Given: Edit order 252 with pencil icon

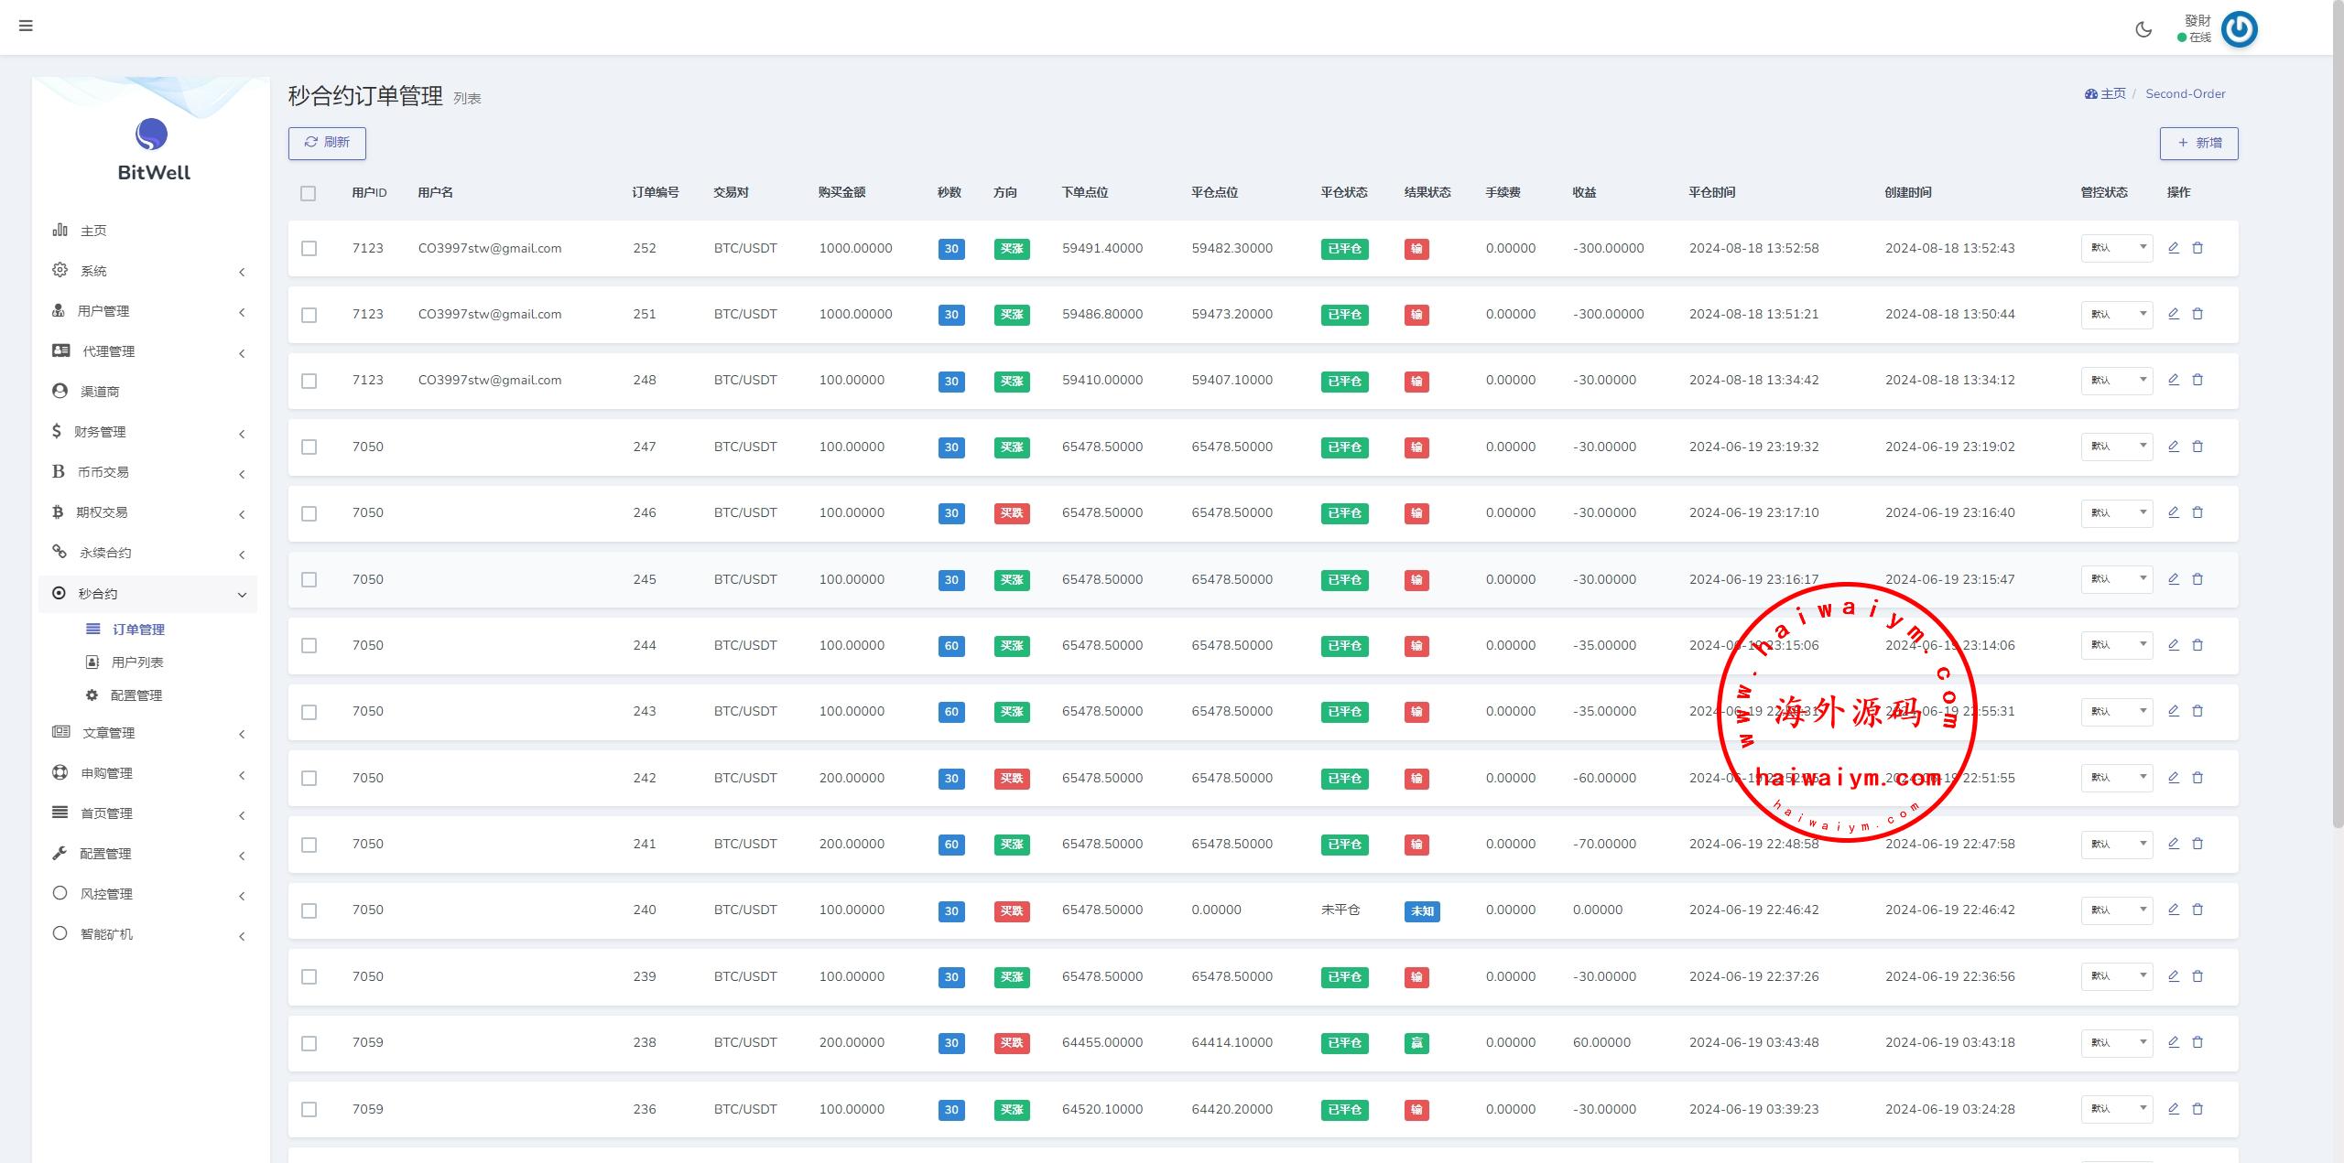Looking at the screenshot, I should click(x=2173, y=248).
